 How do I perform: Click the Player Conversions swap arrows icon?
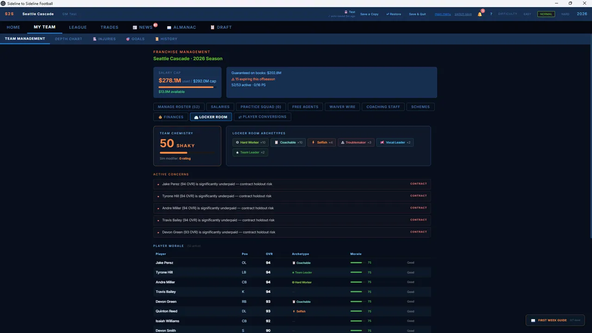tap(240, 117)
